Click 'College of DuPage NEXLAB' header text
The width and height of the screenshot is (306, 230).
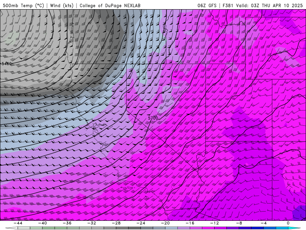click(x=110, y=6)
